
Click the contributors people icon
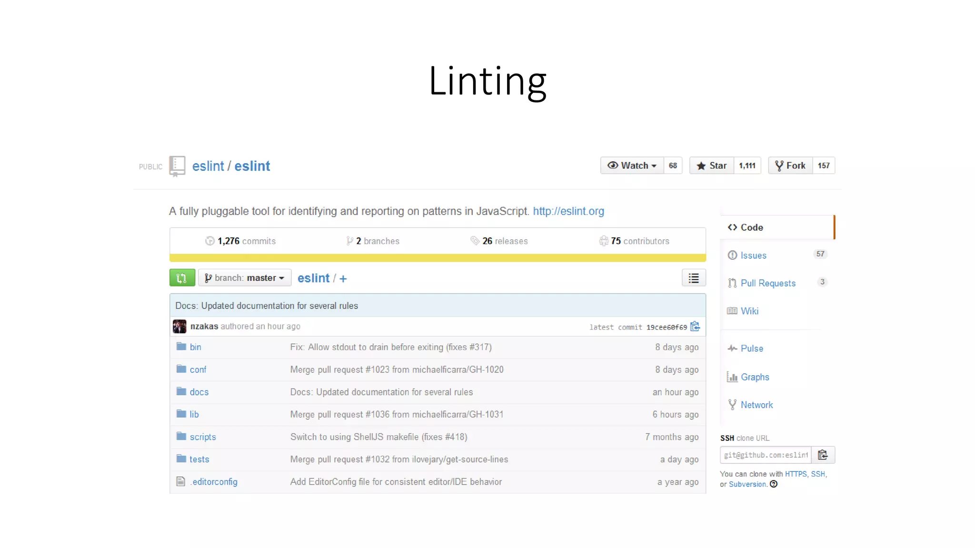pos(603,241)
